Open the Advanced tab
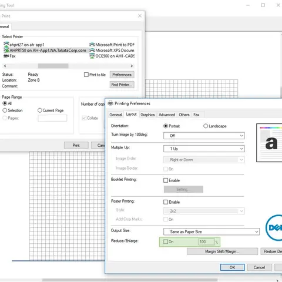Viewport: 282px width, 282px height. tap(167, 115)
